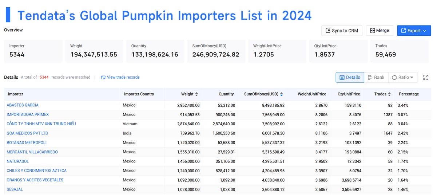Screen dimensions: 433x196
Task: Open importer CHILES Y CONDIMENTOS AZTECA
Action: (x=36, y=170)
